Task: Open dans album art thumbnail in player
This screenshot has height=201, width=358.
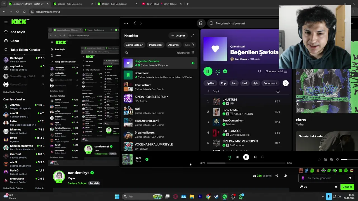Action: pos(127,159)
